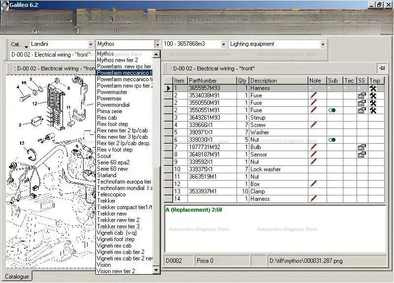Click the Sub column header
Screen dimensions: 394x283
tap(334, 81)
